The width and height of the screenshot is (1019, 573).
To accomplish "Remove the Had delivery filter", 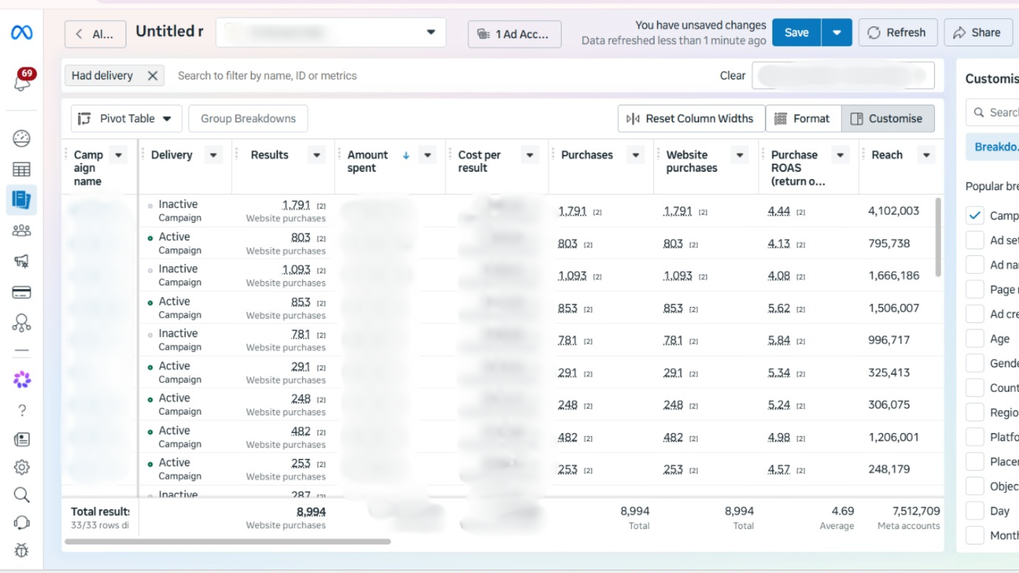I will tap(153, 75).
